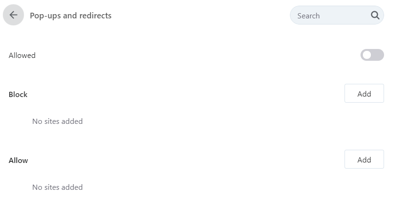Image resolution: width=393 pixels, height=211 pixels.
Task: Select the Allow section heading
Action: pyautogui.click(x=18, y=160)
